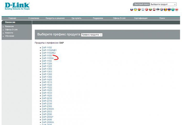Click the Выберите префикс продукта heading text

58,34
